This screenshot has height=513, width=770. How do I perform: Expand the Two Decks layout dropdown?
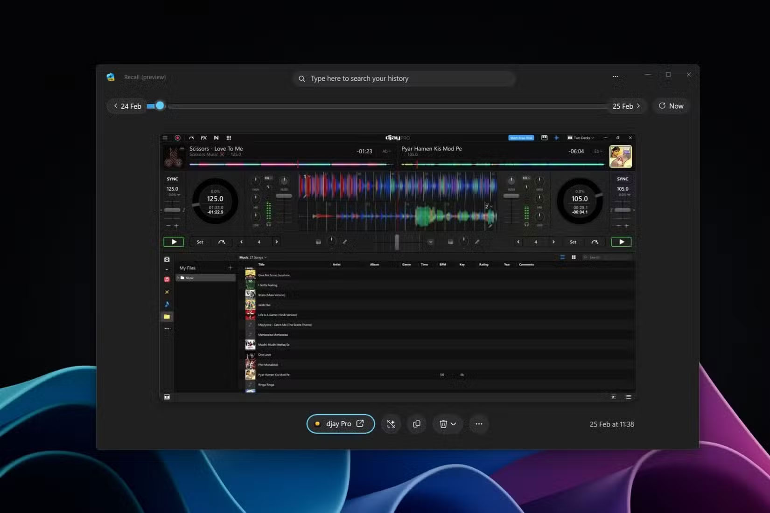point(581,138)
